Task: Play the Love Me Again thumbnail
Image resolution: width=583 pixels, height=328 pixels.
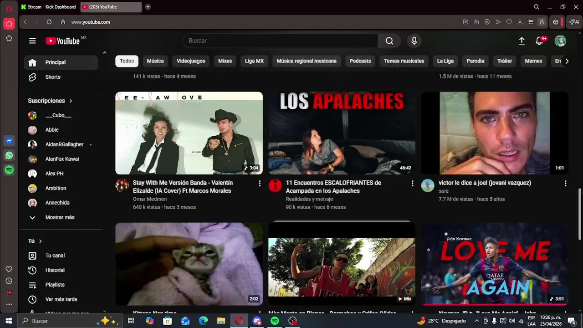Action: 495,264
